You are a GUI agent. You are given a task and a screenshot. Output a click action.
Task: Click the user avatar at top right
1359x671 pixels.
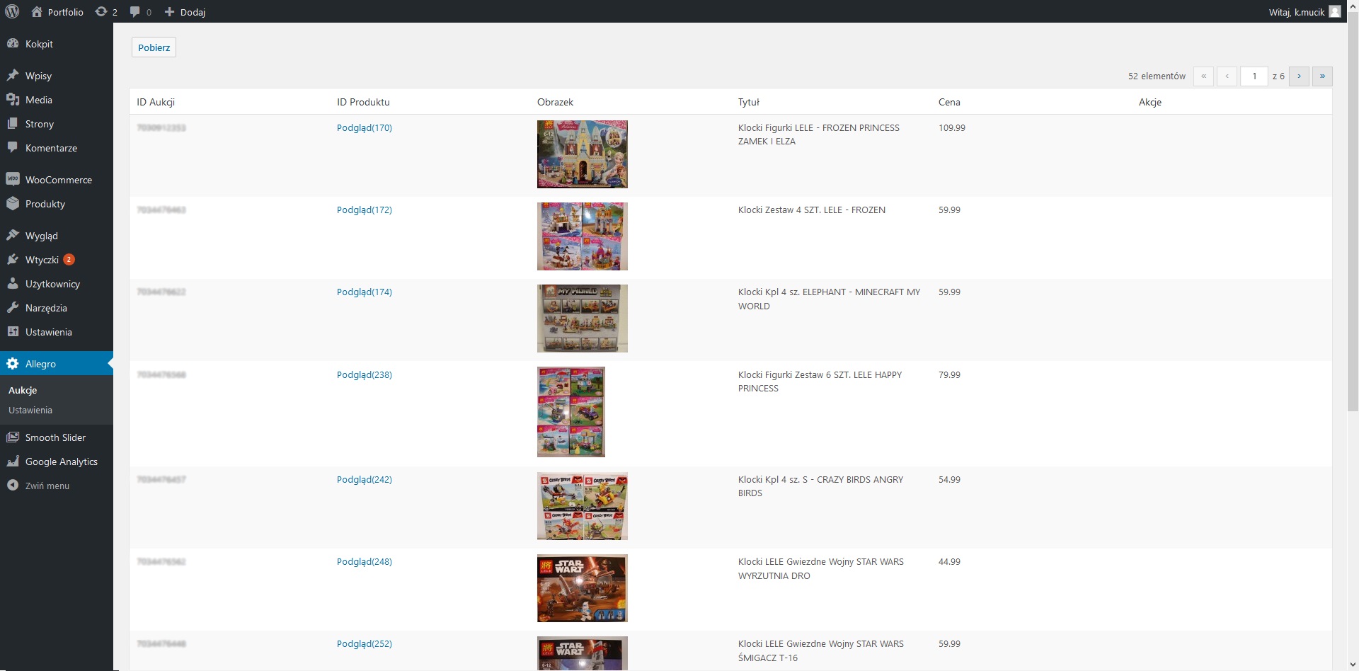(x=1334, y=11)
